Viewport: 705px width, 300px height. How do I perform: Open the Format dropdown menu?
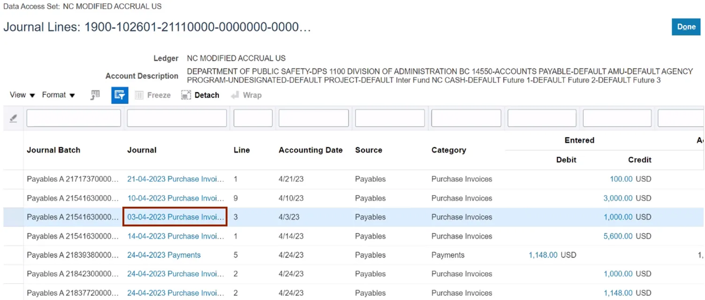click(x=59, y=95)
